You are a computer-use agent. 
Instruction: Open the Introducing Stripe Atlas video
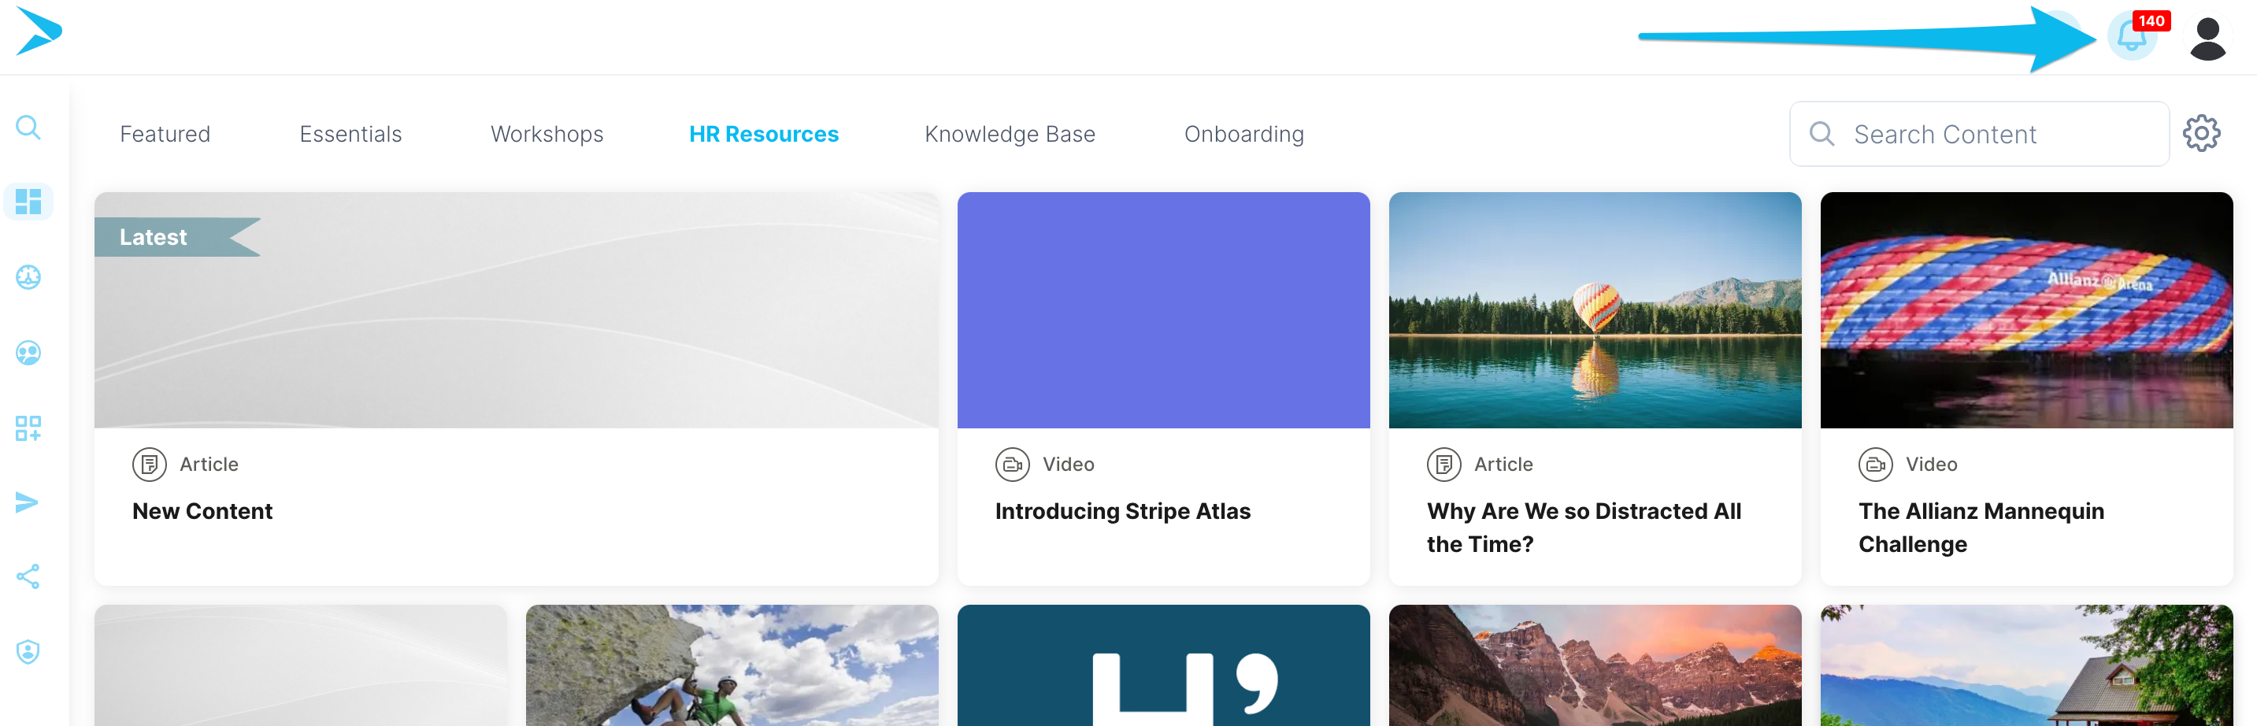1122,512
